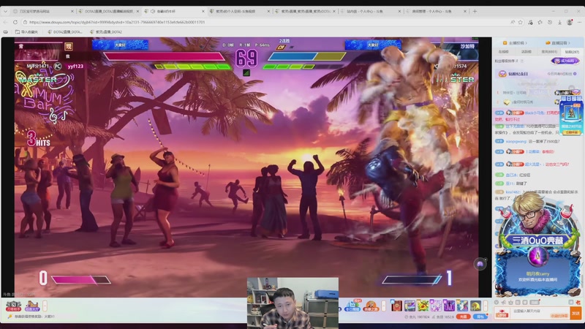Switch to the 紫亮的个人空间 browser tab
Image resolution: width=585 pixels, height=329 pixels.
239,11
